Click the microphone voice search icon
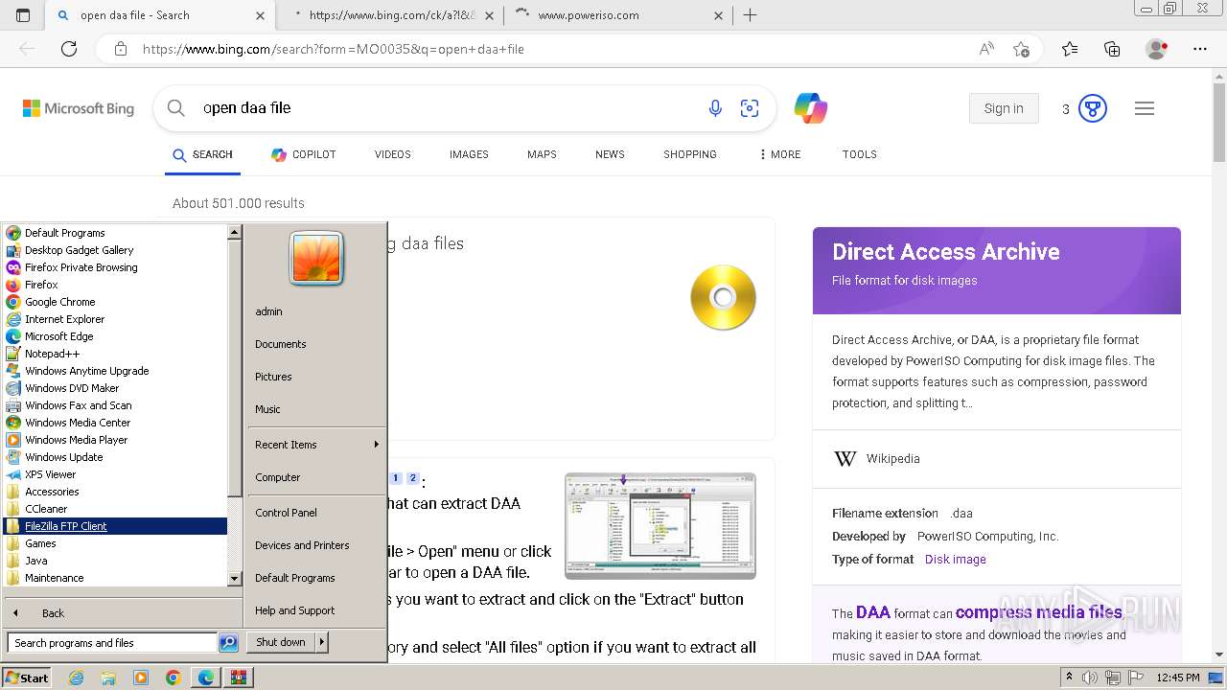The image size is (1227, 690). pyautogui.click(x=715, y=108)
